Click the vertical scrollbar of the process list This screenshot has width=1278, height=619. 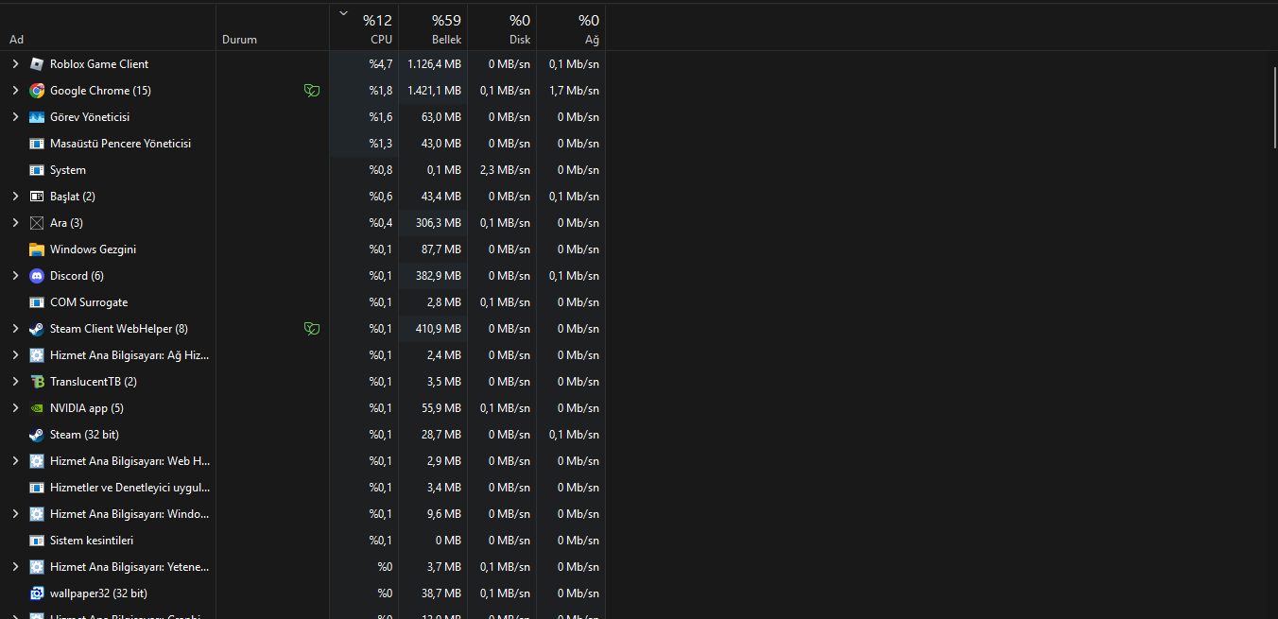(1273, 107)
